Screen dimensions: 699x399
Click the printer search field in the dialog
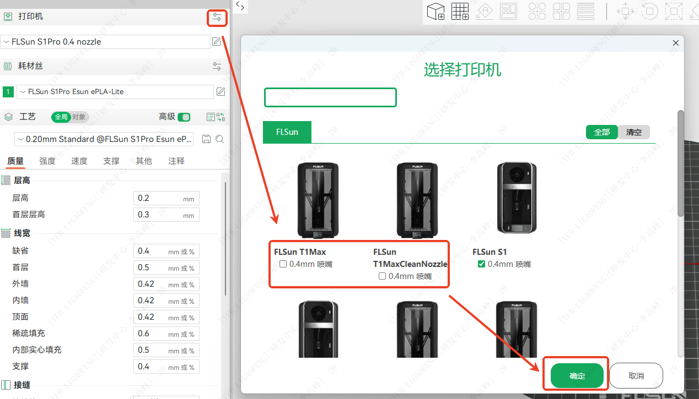coord(330,97)
